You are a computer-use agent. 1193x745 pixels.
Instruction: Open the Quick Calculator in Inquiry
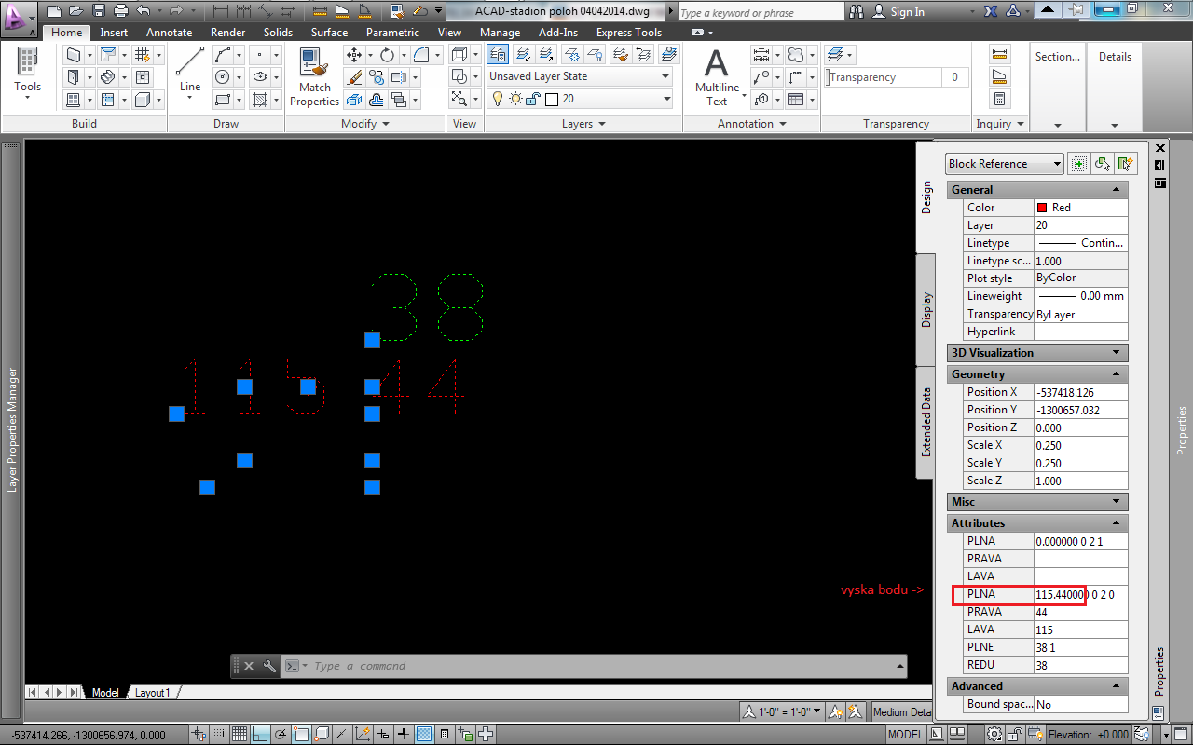click(x=999, y=100)
